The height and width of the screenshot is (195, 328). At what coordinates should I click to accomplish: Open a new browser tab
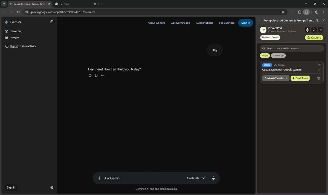click(102, 4)
